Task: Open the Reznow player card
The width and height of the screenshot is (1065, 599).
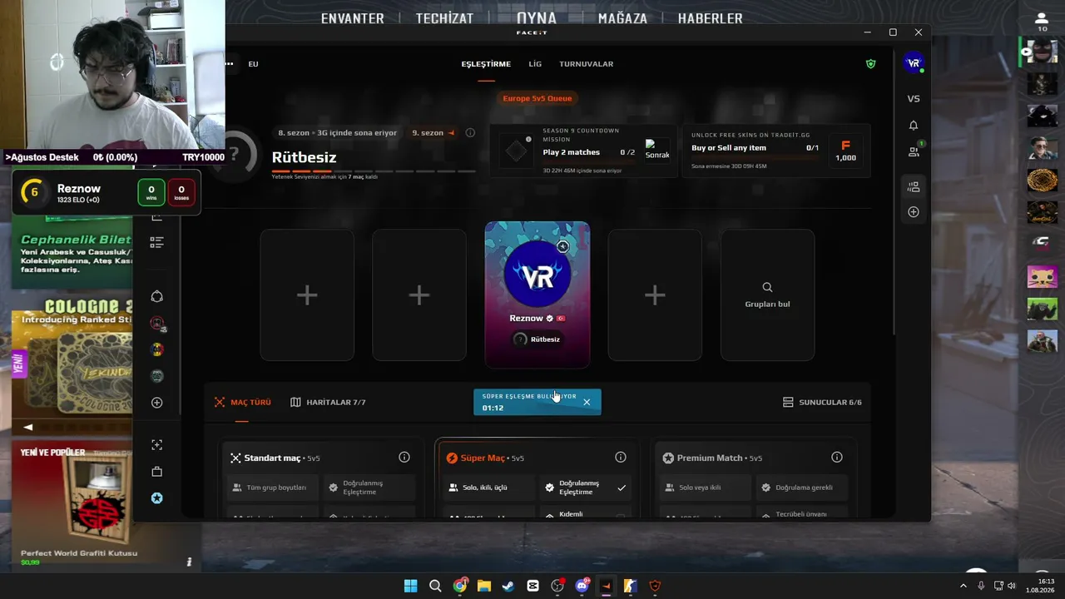Action: 537,295
